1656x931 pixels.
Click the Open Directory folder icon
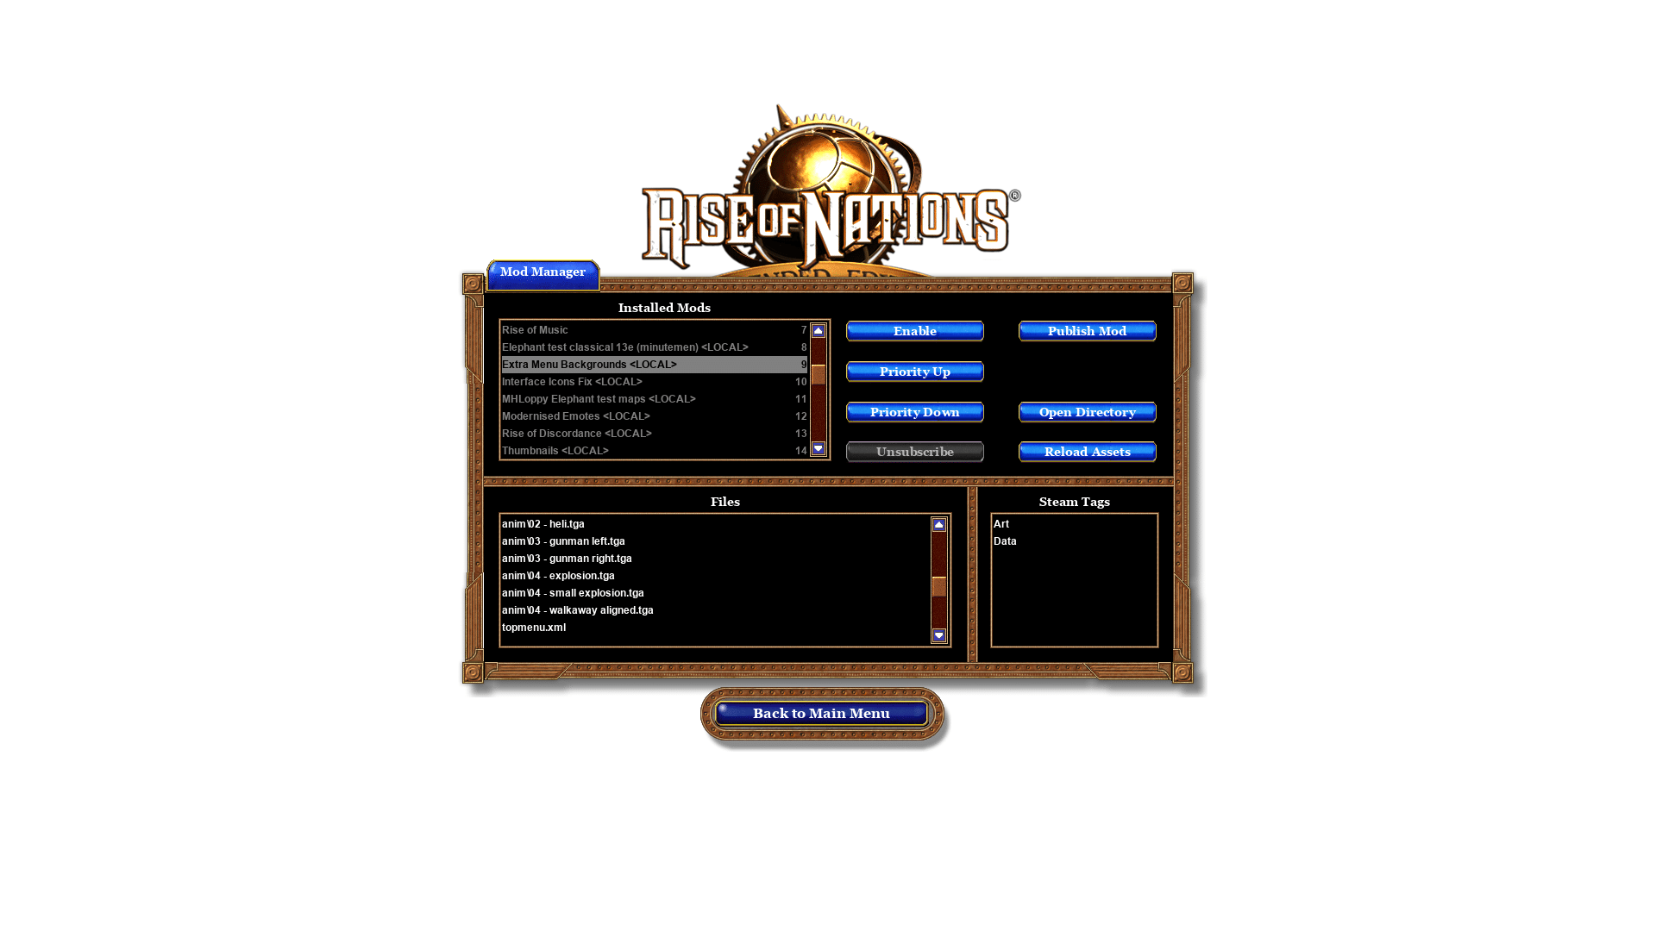(x=1086, y=411)
